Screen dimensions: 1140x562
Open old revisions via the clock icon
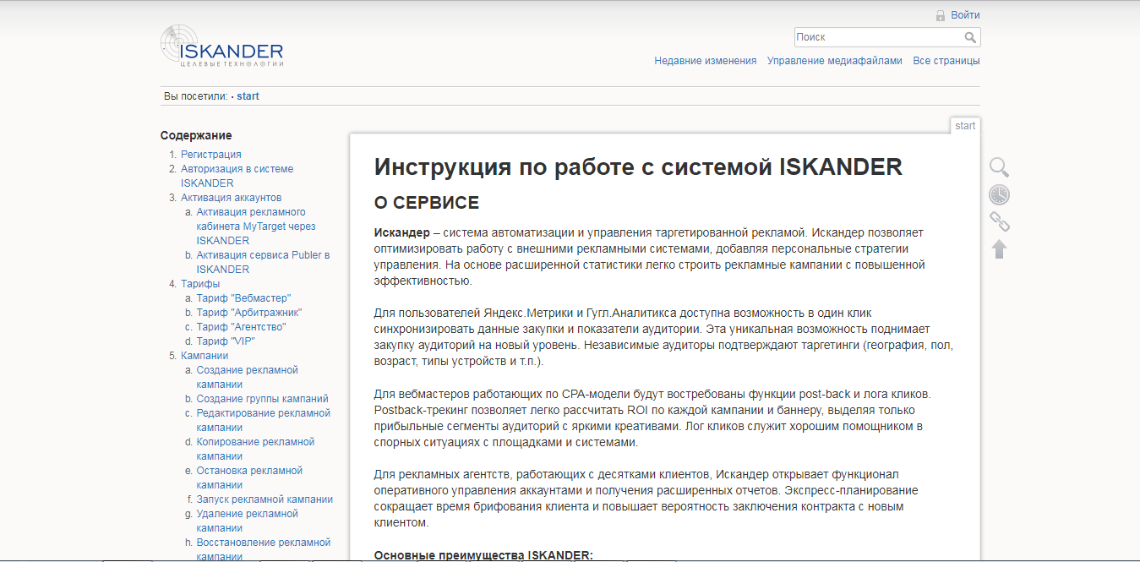click(999, 194)
